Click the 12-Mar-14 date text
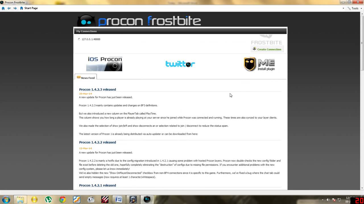Image resolution: width=364 pixels, height=204 pixels. (x=85, y=148)
